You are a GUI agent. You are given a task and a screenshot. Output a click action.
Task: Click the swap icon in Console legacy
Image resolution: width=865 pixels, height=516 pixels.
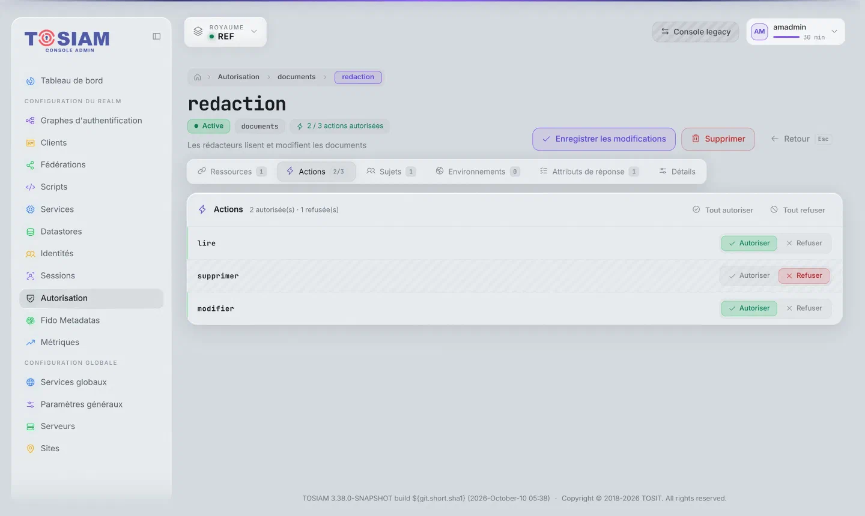tap(665, 32)
